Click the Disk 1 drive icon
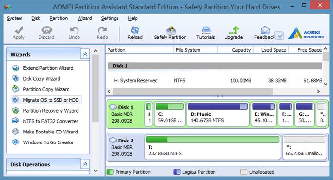The width and height of the screenshot is (333, 180). coord(113,107)
